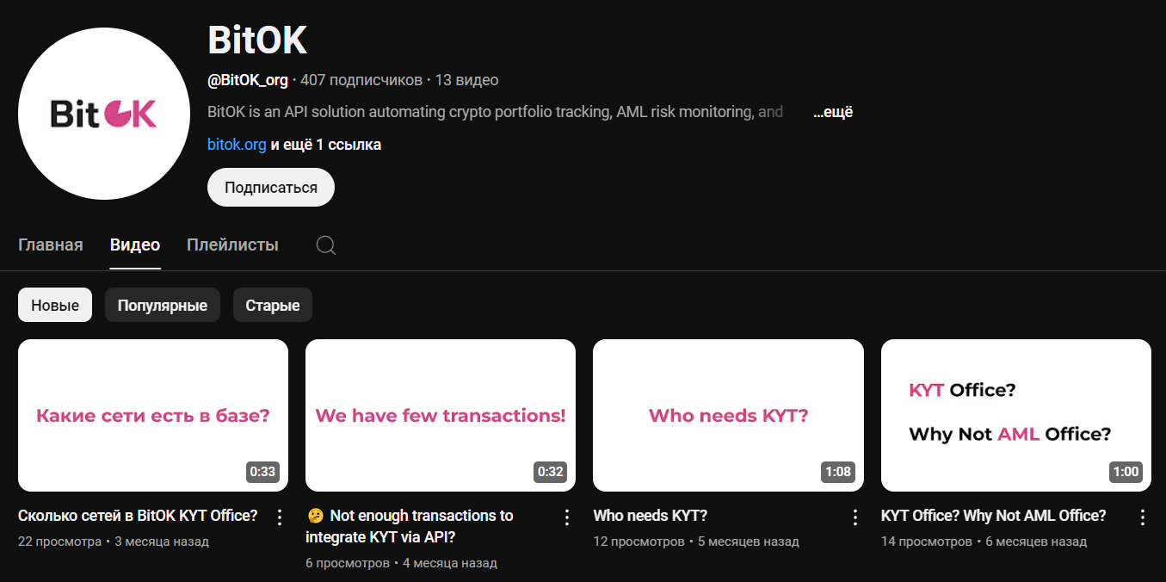Select the 'Популярные' filter chip
This screenshot has height=582, width=1166.
(x=162, y=304)
